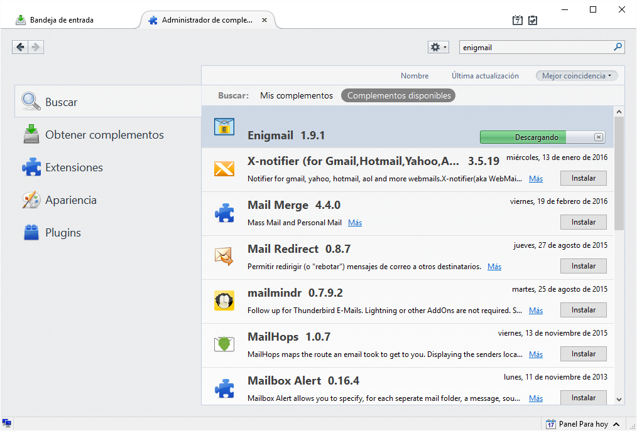
Task: Install the Mailbox Alert add-on
Action: pos(584,397)
